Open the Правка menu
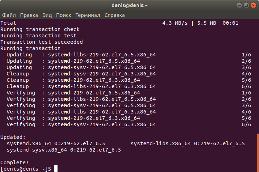 pyautogui.click(x=29, y=15)
